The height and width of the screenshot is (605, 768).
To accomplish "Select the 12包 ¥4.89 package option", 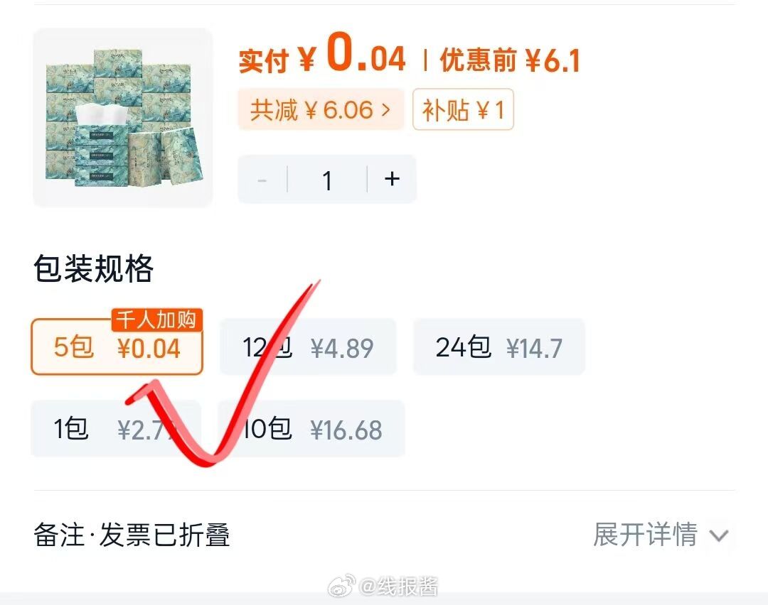I will coord(308,347).
